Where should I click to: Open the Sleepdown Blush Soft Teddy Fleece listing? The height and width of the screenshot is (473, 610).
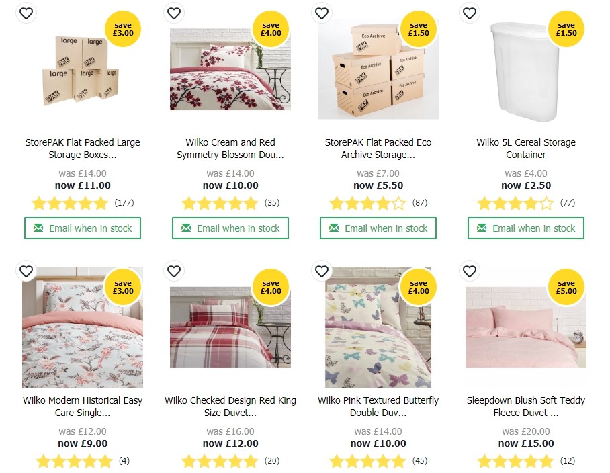coord(526,406)
